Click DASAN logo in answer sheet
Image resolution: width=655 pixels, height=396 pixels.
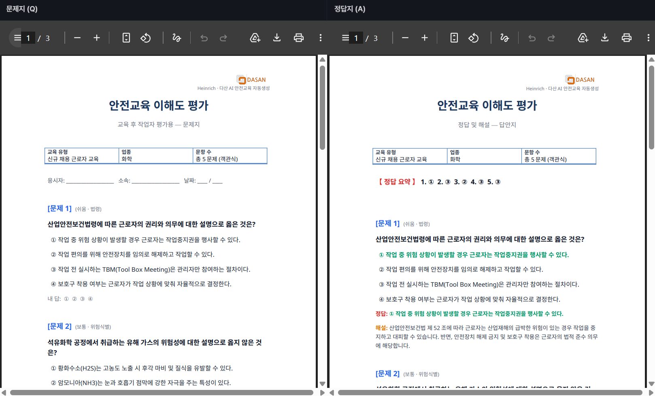coord(580,80)
